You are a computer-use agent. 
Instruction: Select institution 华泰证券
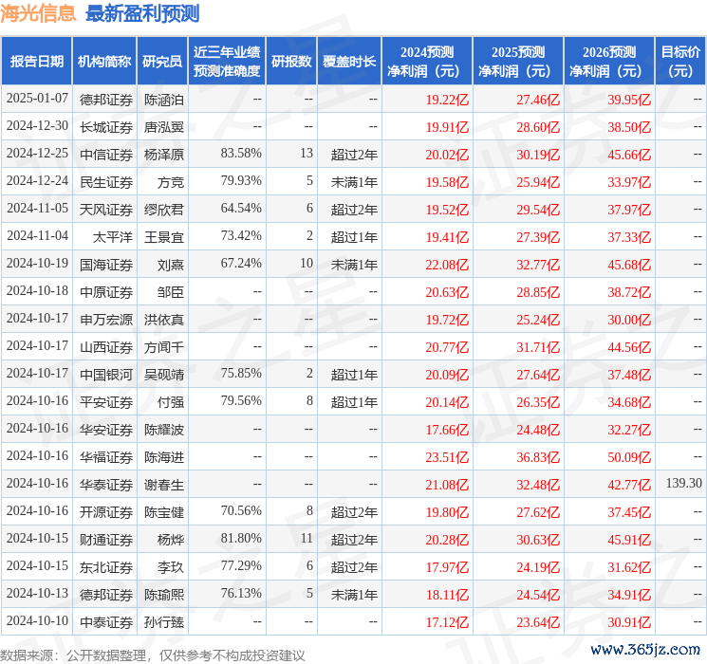tap(106, 485)
